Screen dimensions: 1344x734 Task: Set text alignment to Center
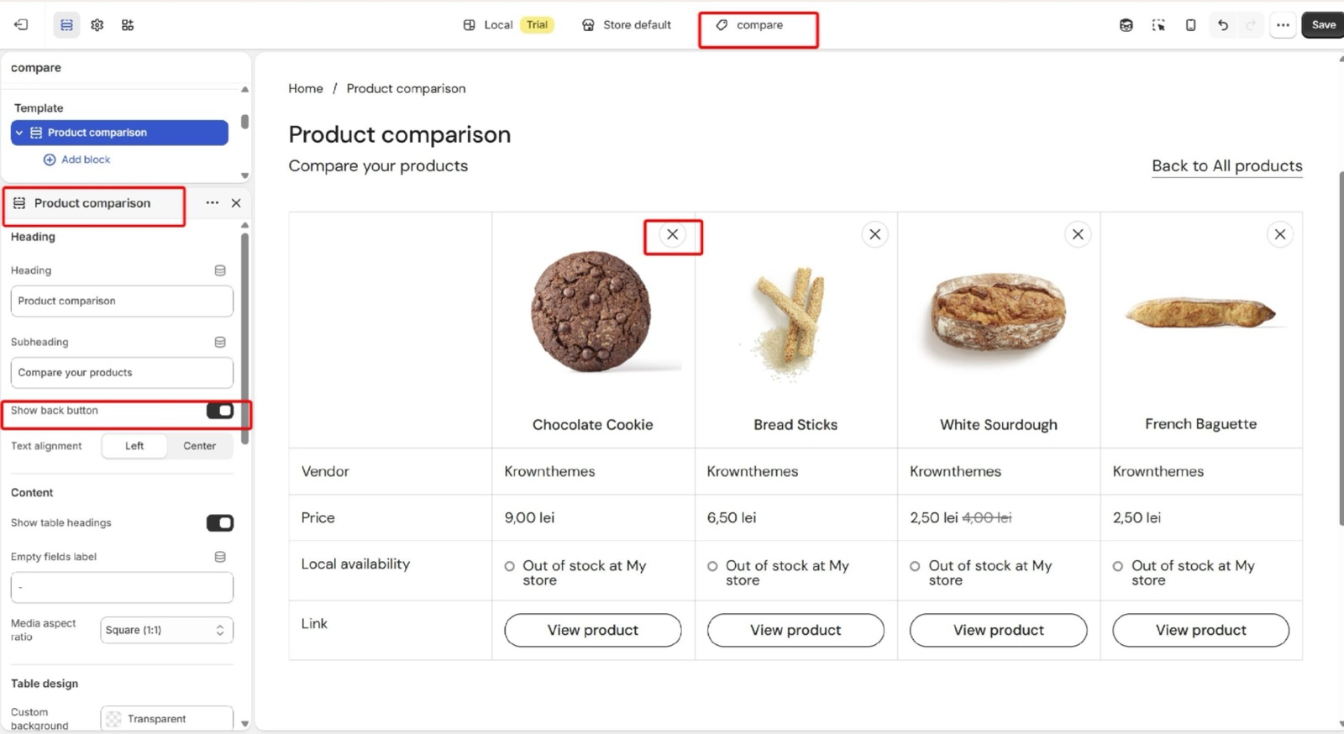pyautogui.click(x=200, y=446)
